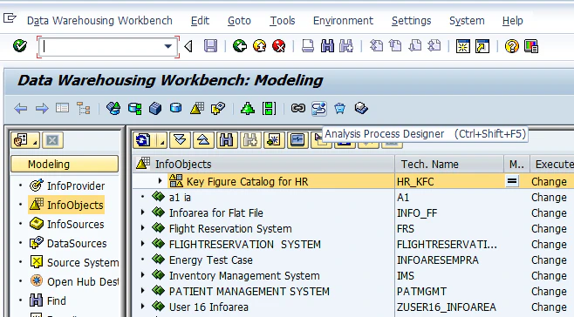Click the Expand All double-down arrow icon

coord(180,140)
